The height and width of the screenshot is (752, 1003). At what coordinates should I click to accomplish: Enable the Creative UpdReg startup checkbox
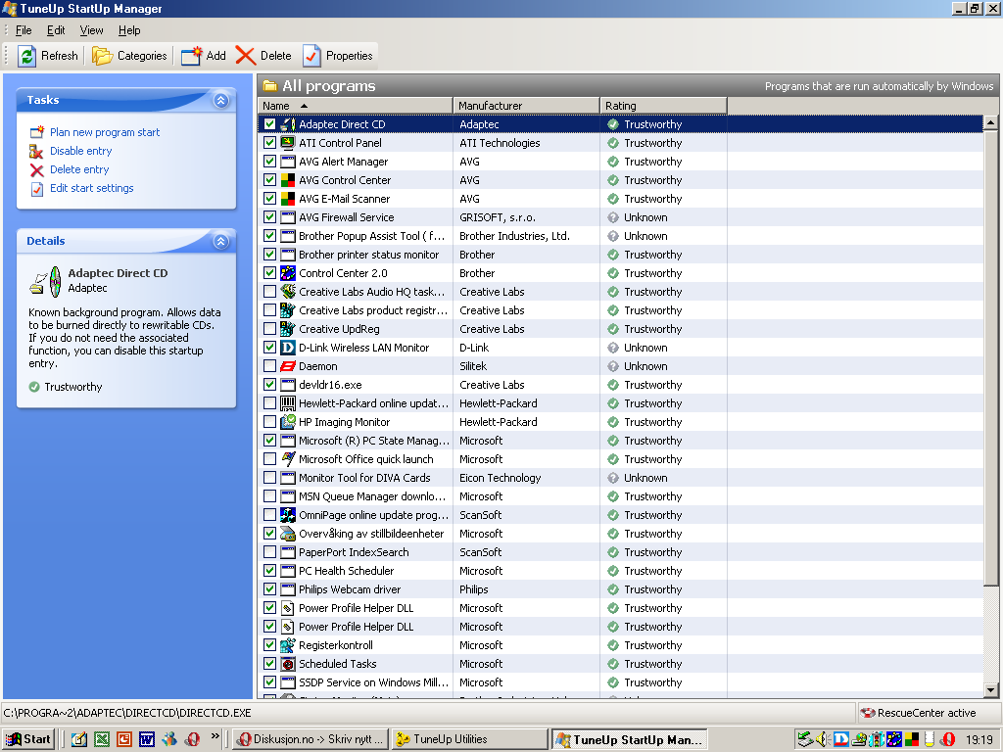[x=269, y=329]
